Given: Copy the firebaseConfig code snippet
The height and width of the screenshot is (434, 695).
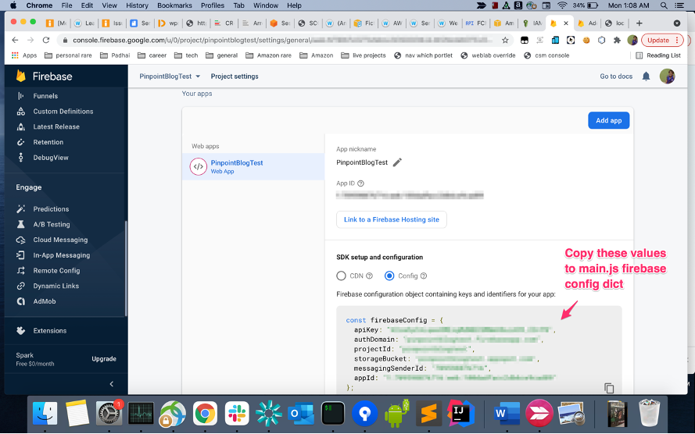Looking at the screenshot, I should [609, 388].
